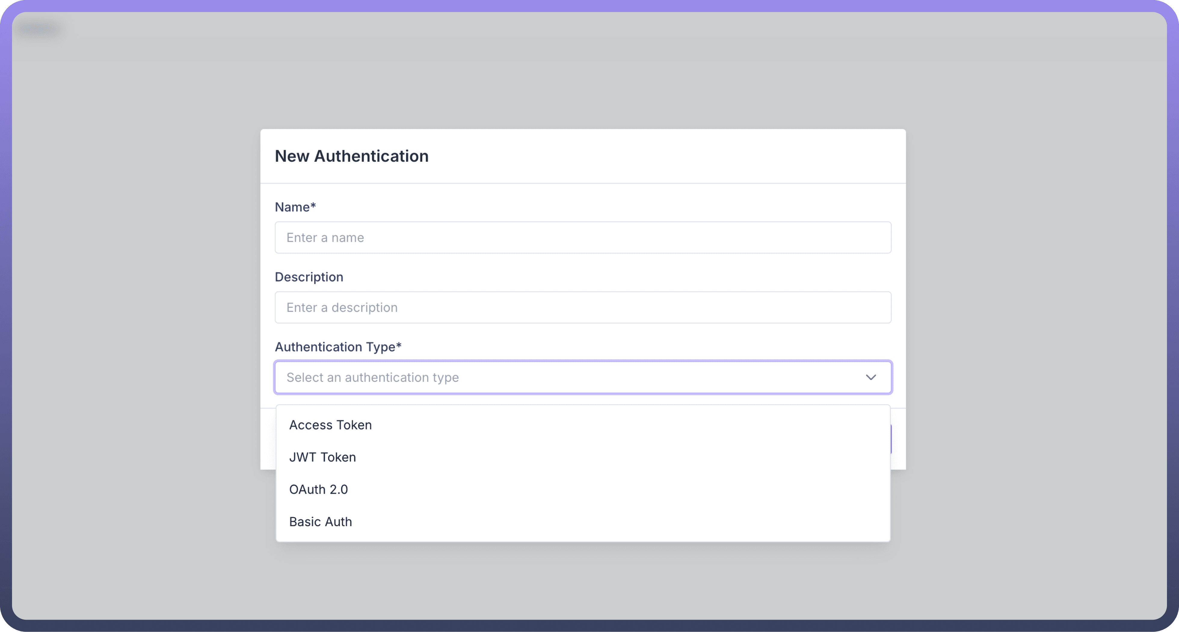The width and height of the screenshot is (1179, 632).
Task: Click the Authentication Type* label
Action: pos(338,347)
